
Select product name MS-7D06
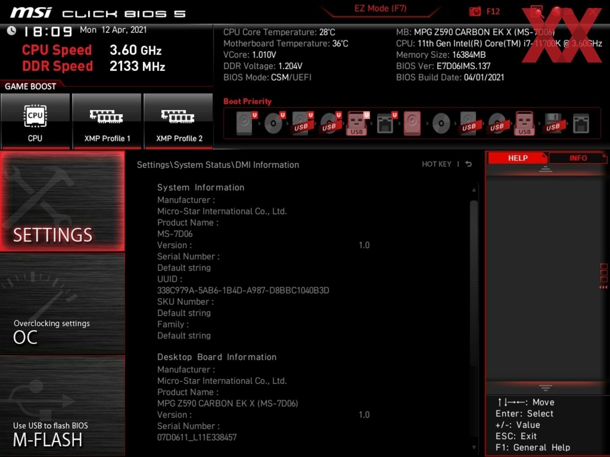175,234
